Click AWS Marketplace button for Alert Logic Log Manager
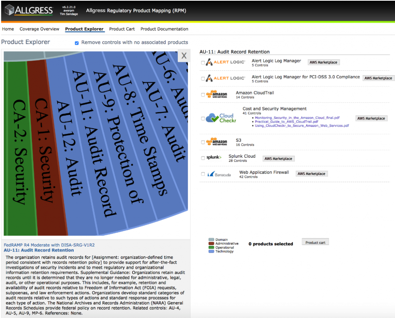395x318 pixels. pyautogui.click(x=324, y=62)
